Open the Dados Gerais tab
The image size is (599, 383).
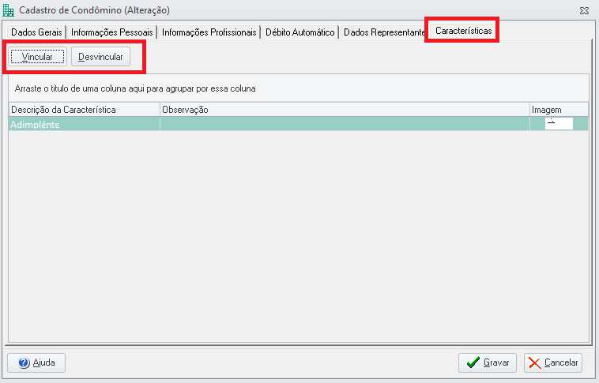pyautogui.click(x=36, y=32)
